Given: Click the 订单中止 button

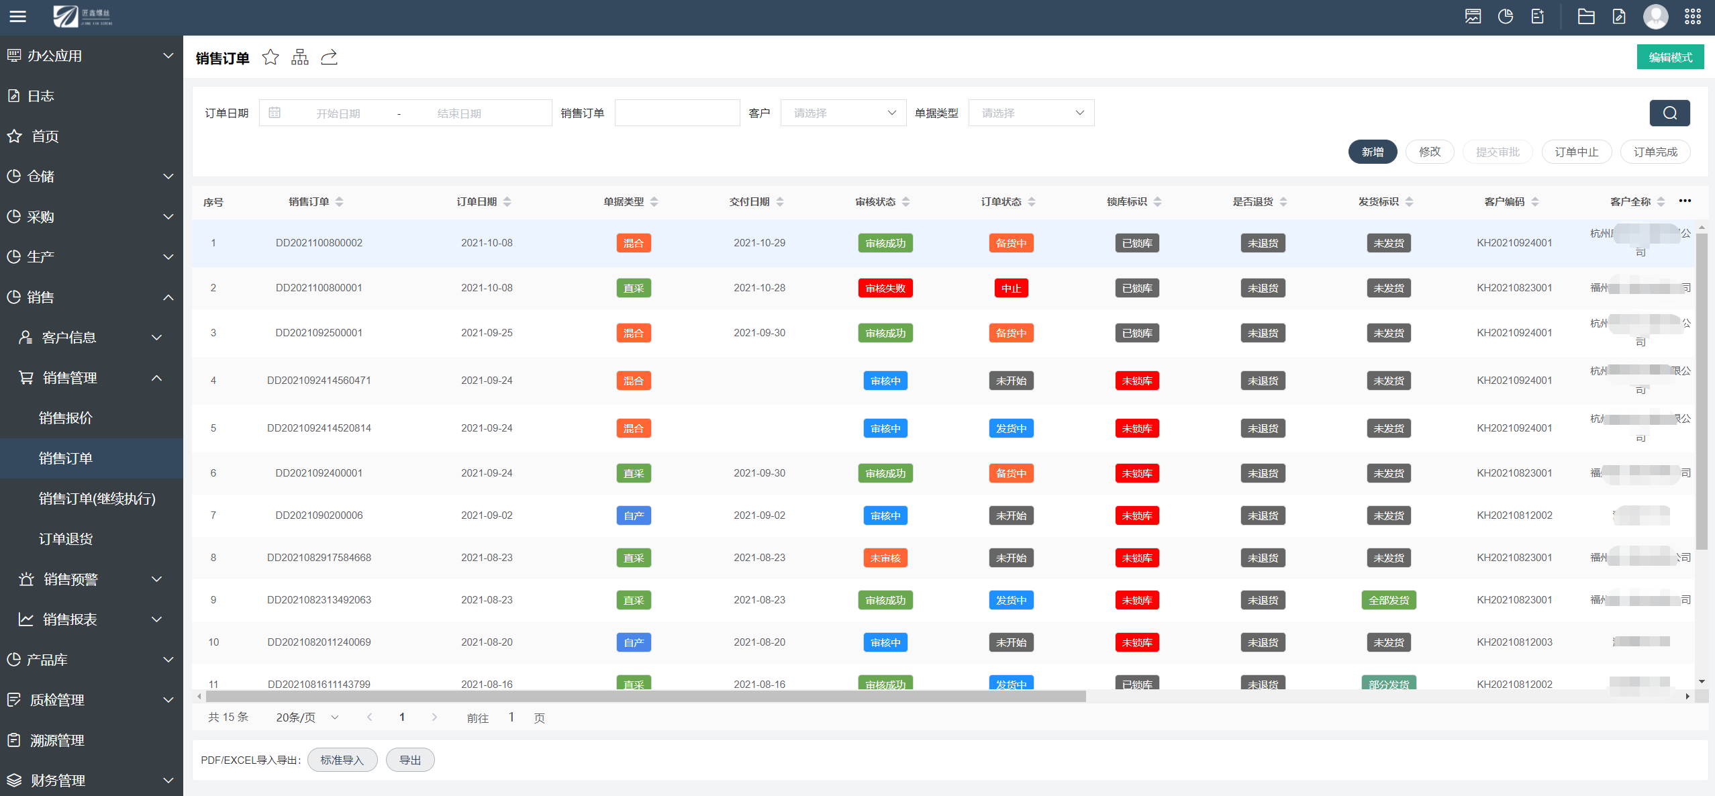Looking at the screenshot, I should pyautogui.click(x=1577, y=152).
